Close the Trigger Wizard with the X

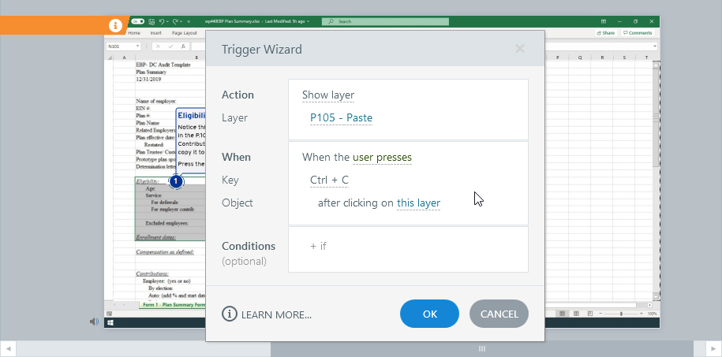point(520,49)
